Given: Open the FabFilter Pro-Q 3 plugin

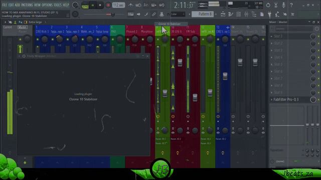Looking at the screenshot, I should tap(286, 99).
